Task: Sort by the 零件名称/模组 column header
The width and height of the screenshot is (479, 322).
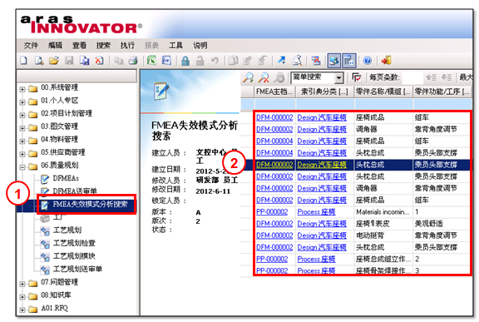Action: click(x=383, y=92)
